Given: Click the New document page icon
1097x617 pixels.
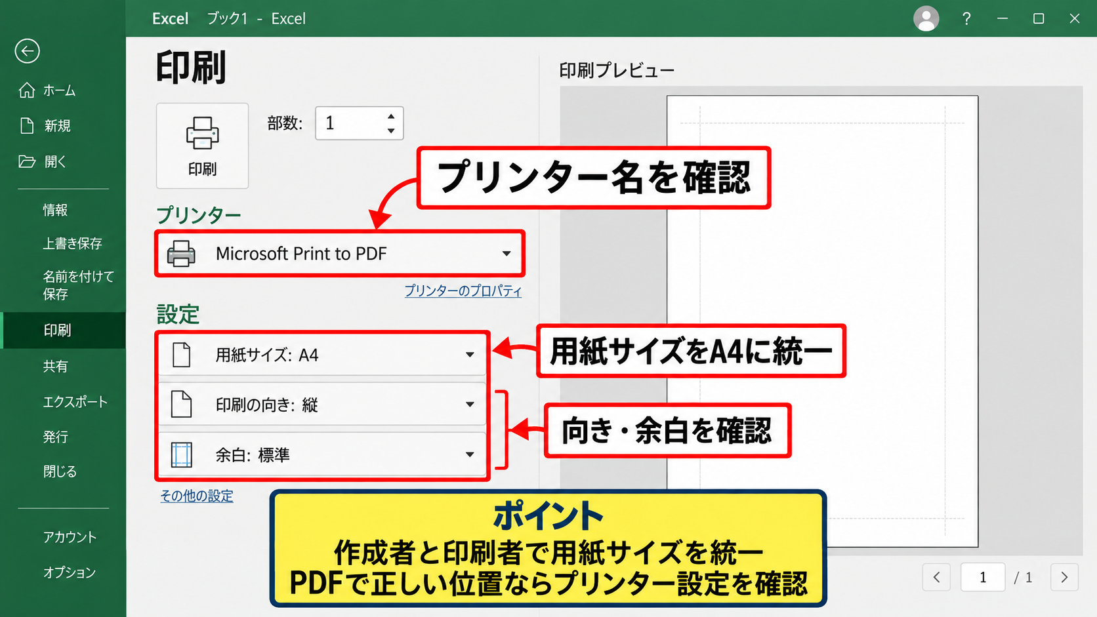Looking at the screenshot, I should pos(27,125).
